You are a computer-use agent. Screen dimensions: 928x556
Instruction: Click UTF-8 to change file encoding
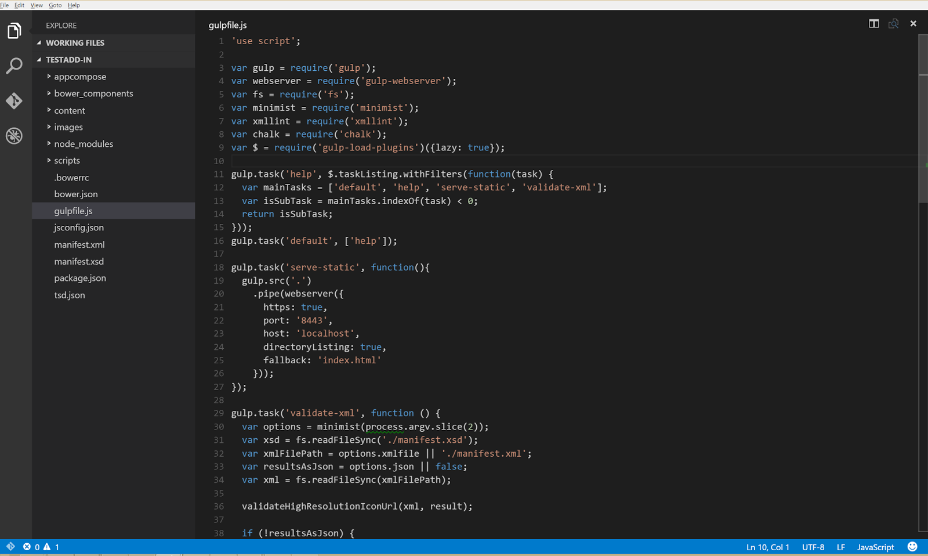tap(813, 547)
